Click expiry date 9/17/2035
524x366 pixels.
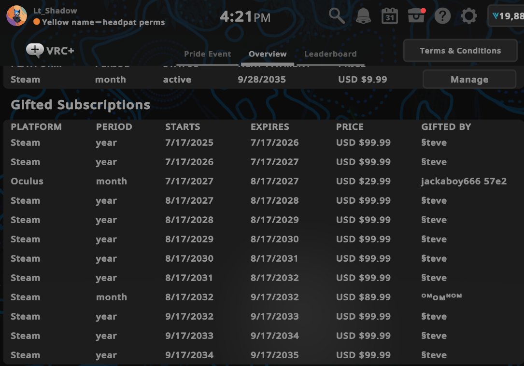coord(275,355)
